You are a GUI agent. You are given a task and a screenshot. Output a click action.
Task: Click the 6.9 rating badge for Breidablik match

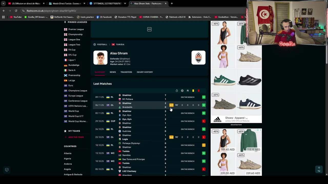171,105
